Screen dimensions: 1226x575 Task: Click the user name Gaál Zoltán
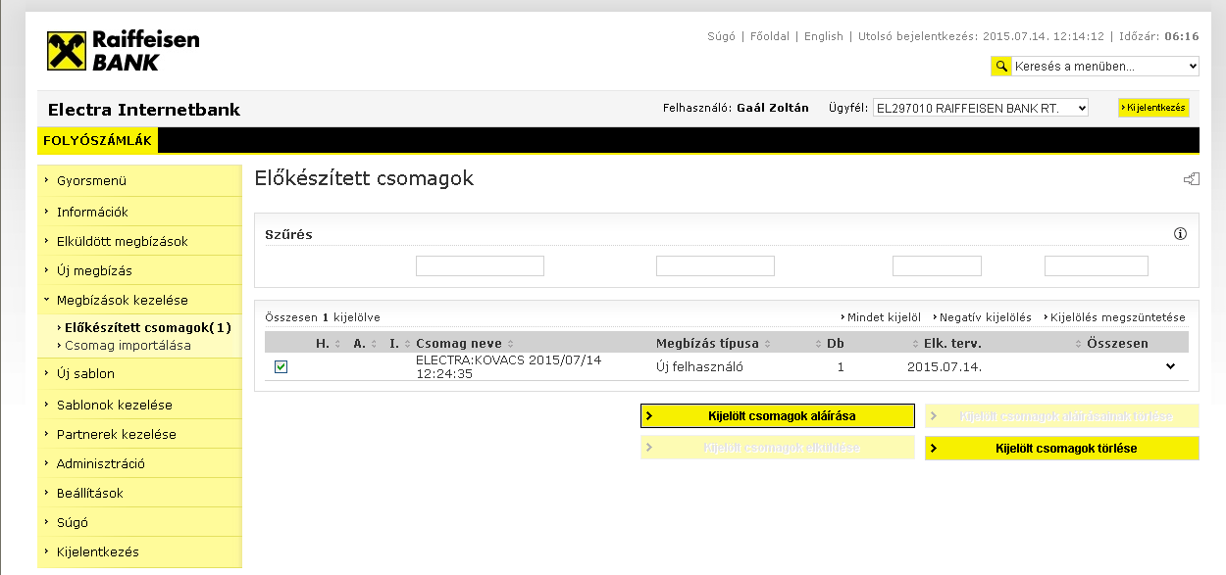pyautogui.click(x=773, y=108)
